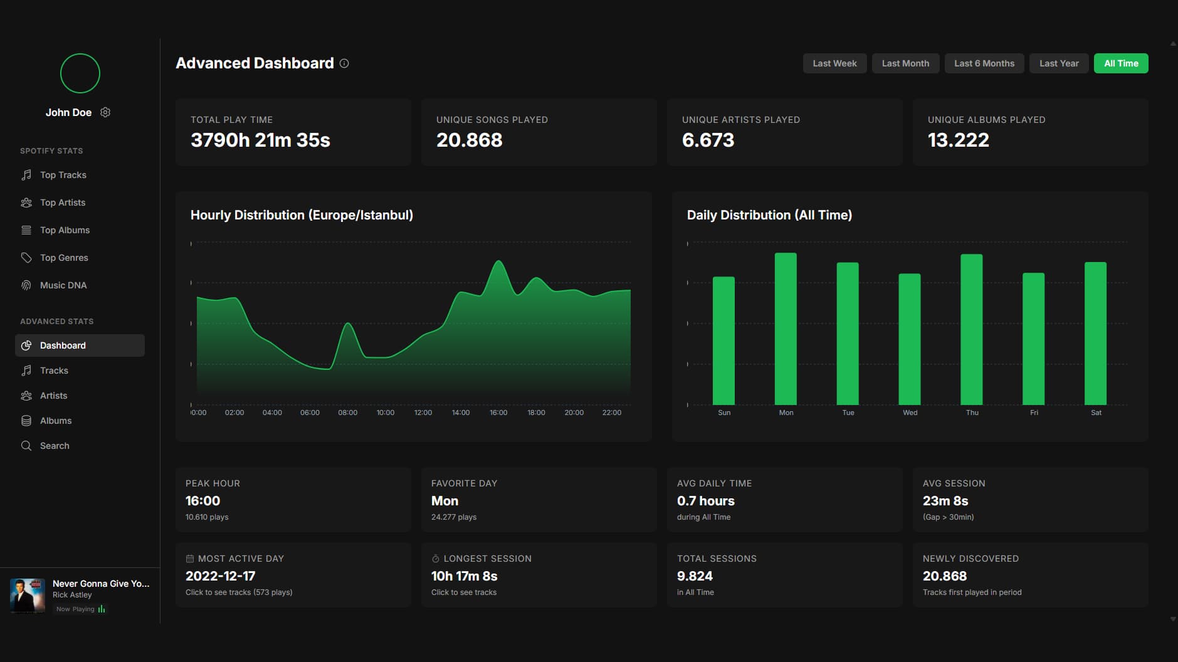The width and height of the screenshot is (1178, 662).
Task: Open Music DNA fingerprint icon
Action: 26,285
